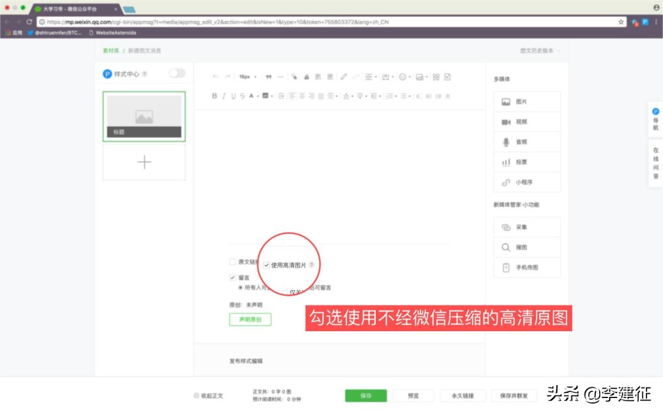663x414 pixels.
Task: Insert a 视频 video from the media sidebar
Action: pos(526,121)
